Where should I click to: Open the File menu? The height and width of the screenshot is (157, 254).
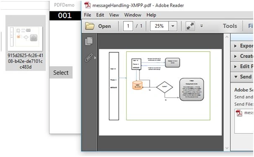[88, 15]
